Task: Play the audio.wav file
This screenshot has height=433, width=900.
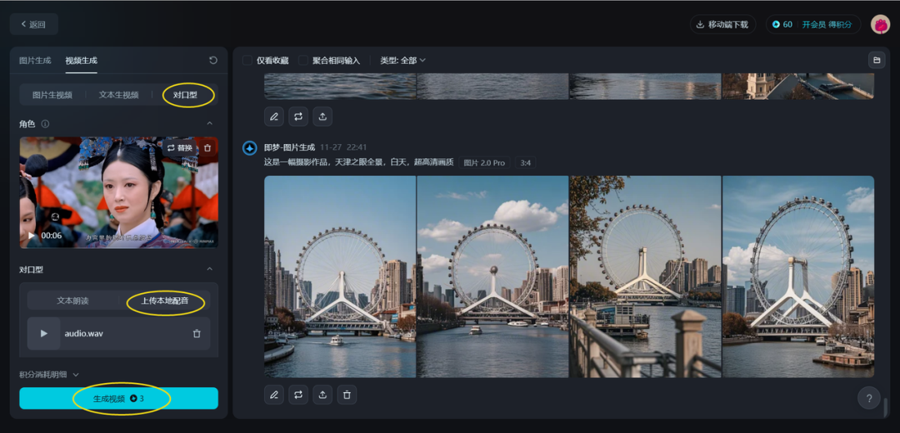Action: click(x=44, y=334)
